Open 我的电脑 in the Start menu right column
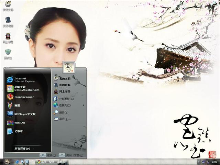 tap(62, 85)
